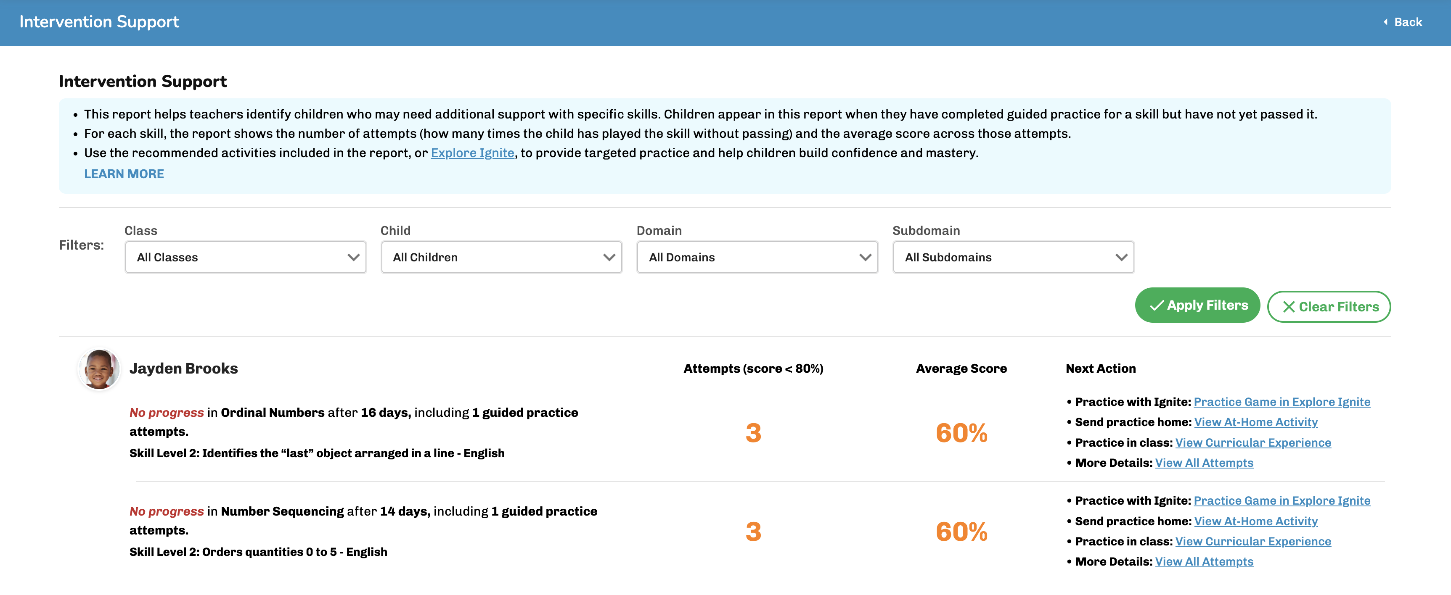Image resolution: width=1451 pixels, height=595 pixels.
Task: Open the Explore Ignite link in the description
Action: pyautogui.click(x=472, y=153)
